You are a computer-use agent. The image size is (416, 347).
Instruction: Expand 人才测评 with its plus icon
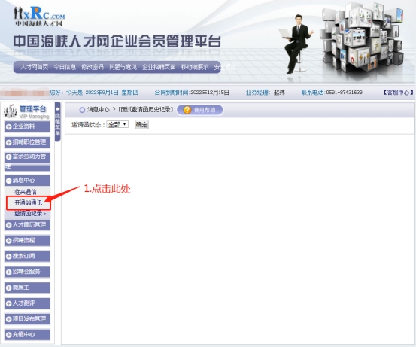pyautogui.click(x=8, y=303)
